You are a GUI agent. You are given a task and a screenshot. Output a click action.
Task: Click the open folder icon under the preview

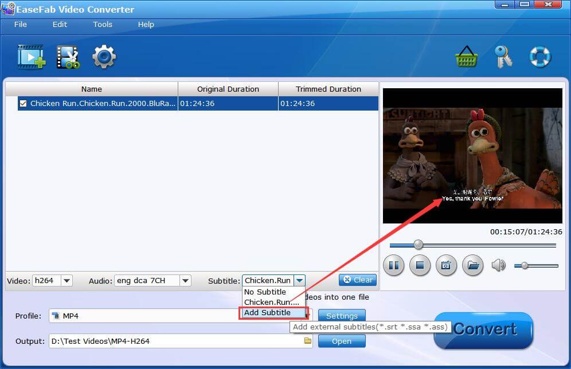pyautogui.click(x=472, y=265)
